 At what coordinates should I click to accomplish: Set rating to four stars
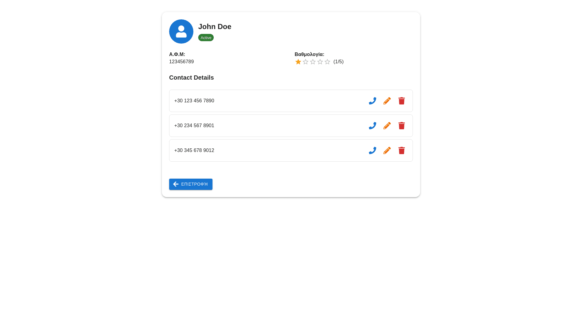[x=320, y=62]
